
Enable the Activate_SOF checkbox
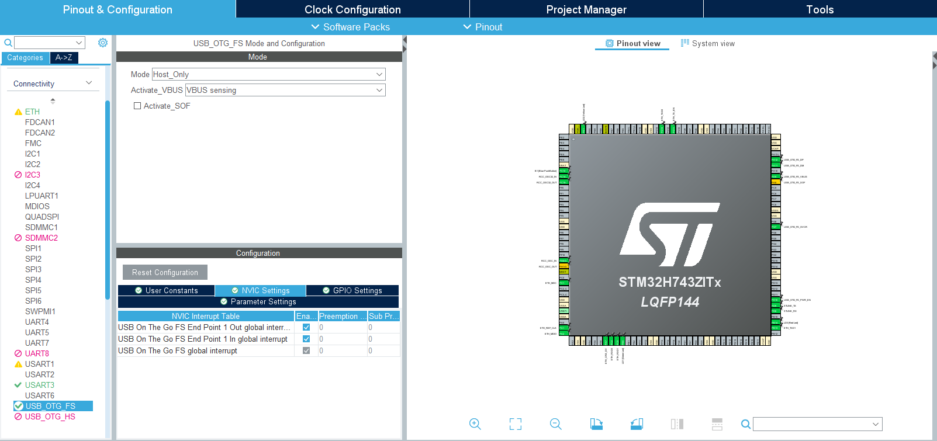click(x=137, y=106)
